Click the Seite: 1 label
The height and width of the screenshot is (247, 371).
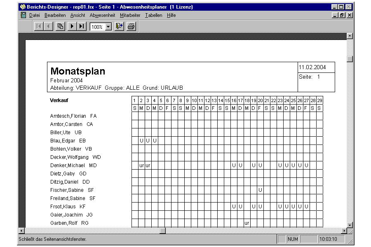pos(310,77)
